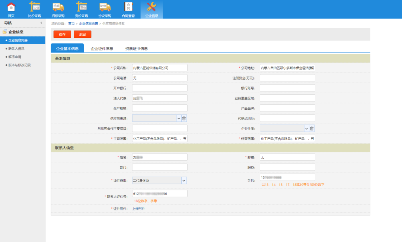The image size is (402, 242).
Task: Focus the 公司名称 input field
Action: click(159, 68)
